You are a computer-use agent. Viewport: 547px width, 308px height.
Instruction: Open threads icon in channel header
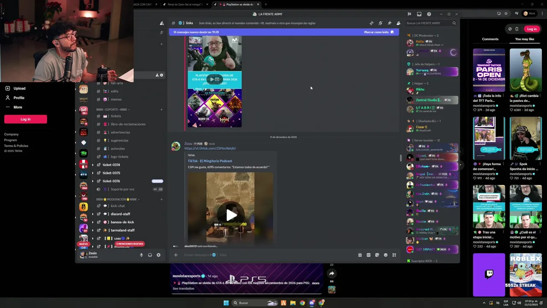[x=371, y=23]
